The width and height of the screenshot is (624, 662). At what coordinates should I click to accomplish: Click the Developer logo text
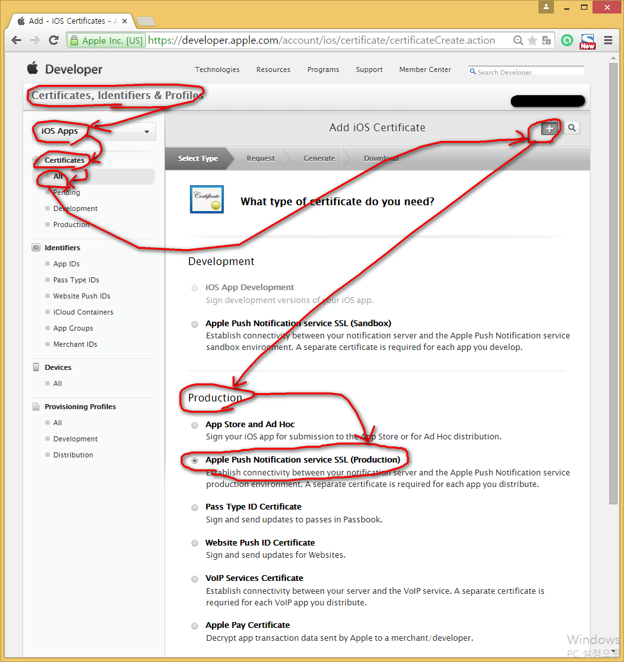click(x=73, y=69)
